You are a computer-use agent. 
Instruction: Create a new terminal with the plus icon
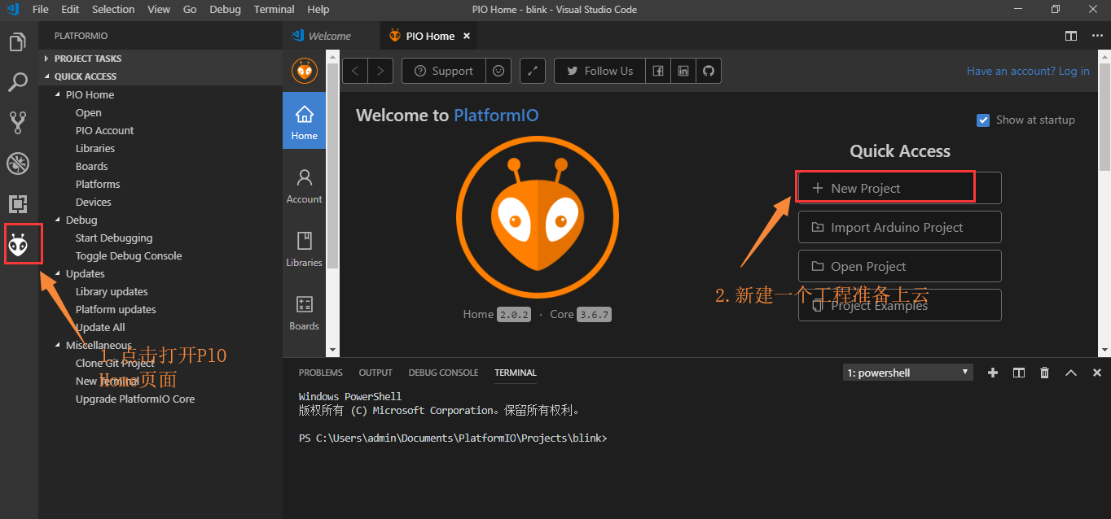pos(992,373)
